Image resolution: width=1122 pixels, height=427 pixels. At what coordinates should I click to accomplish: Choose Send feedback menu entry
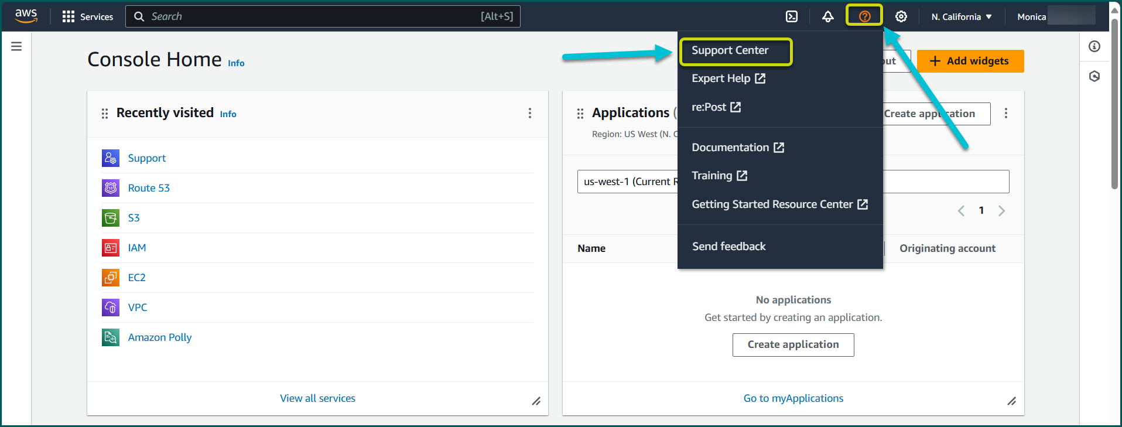tap(729, 247)
